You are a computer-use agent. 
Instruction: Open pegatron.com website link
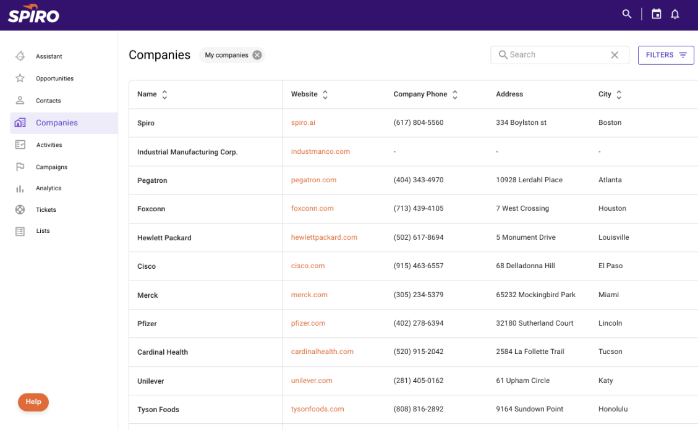[314, 180]
